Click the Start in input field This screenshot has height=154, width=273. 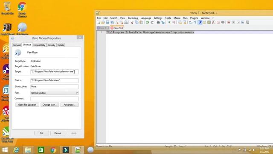tap(55, 80)
